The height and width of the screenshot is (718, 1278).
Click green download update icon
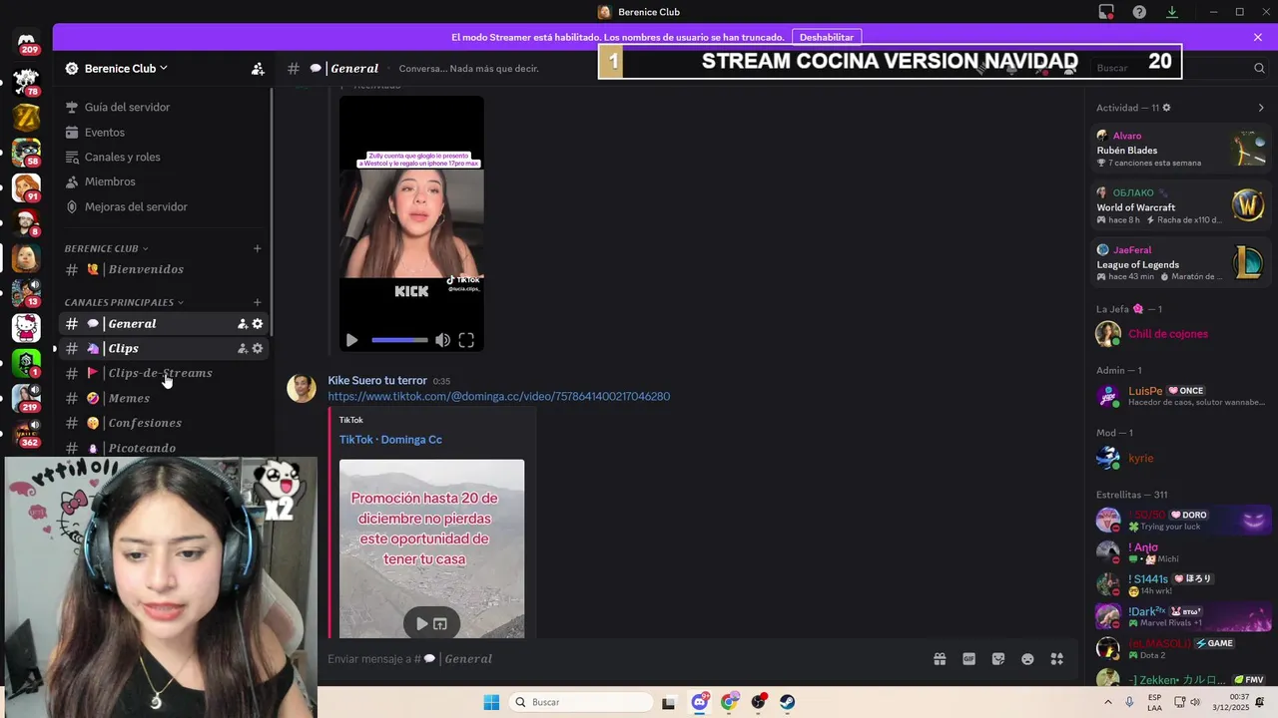(1172, 12)
